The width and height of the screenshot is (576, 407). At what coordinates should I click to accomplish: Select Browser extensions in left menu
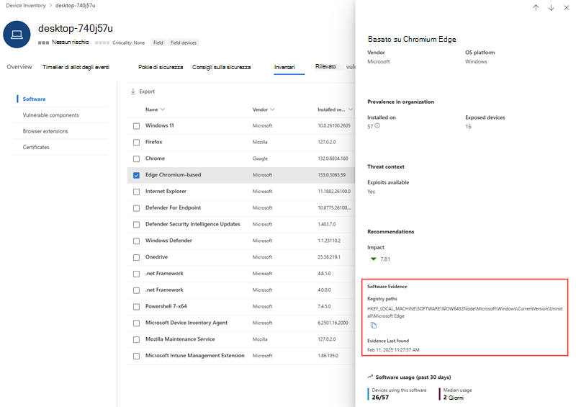tap(45, 131)
